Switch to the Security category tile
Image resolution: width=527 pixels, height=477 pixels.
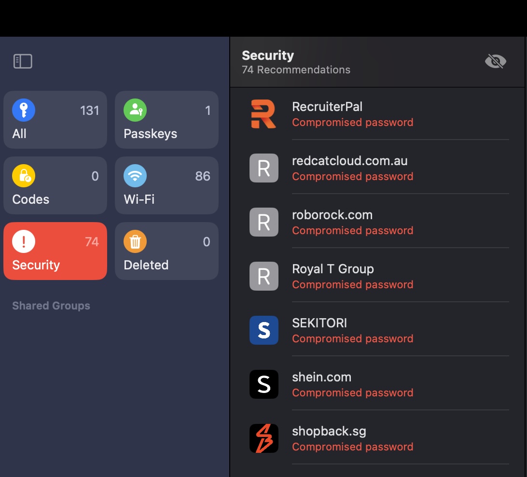[x=55, y=251]
